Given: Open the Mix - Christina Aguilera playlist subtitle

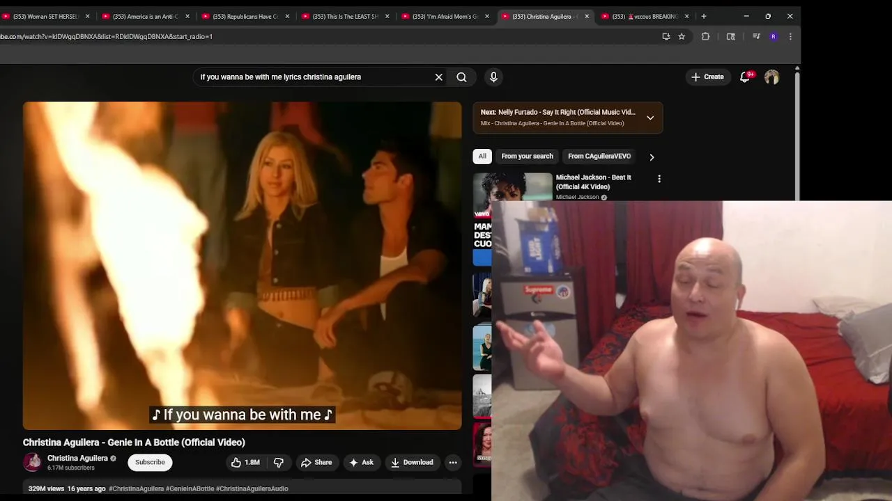Looking at the screenshot, I should [552, 123].
